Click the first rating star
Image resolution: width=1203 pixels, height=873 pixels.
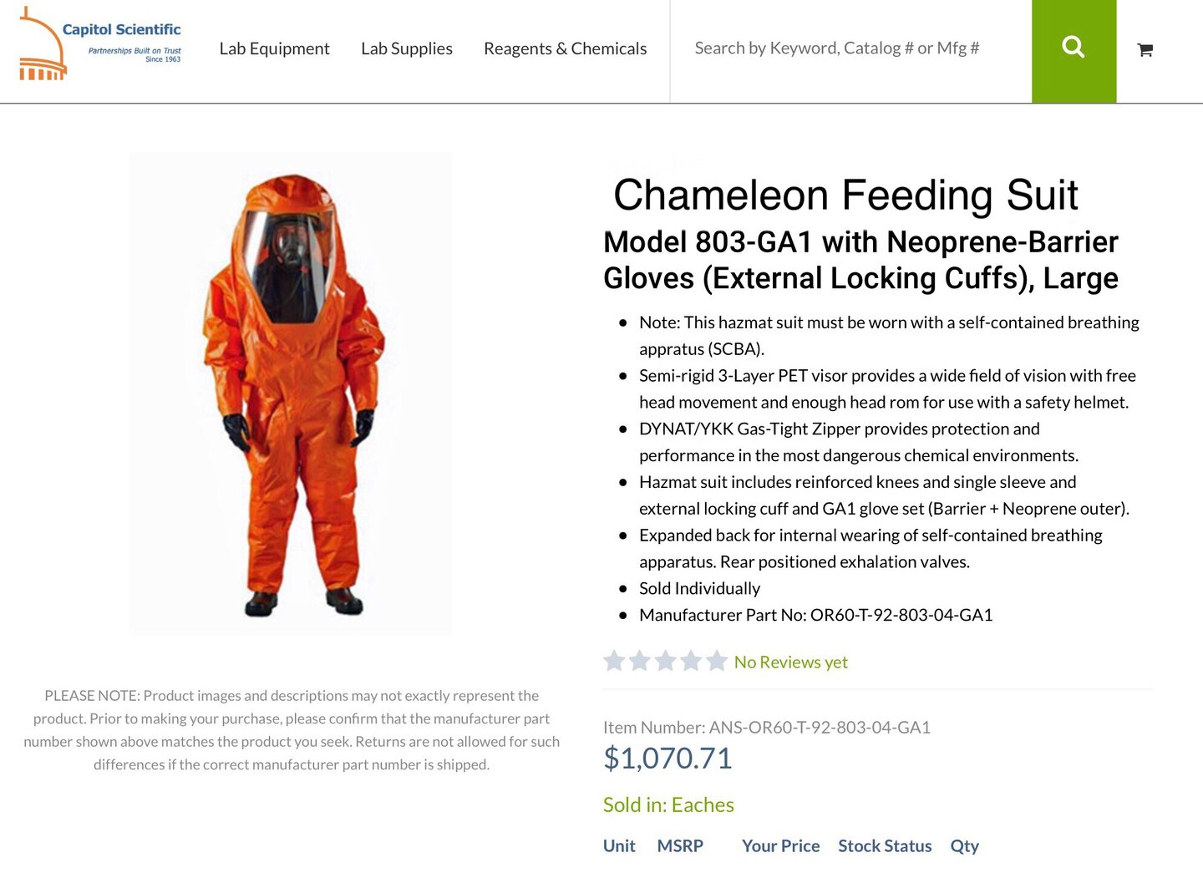click(x=614, y=662)
